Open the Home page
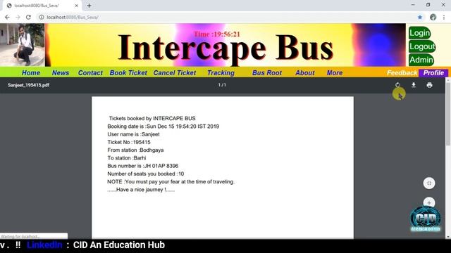 tap(31, 73)
